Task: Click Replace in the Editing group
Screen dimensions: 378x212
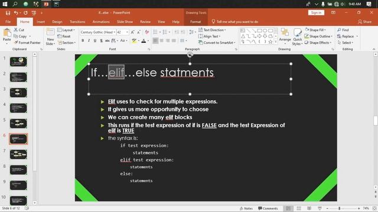Action: [x=346, y=37]
